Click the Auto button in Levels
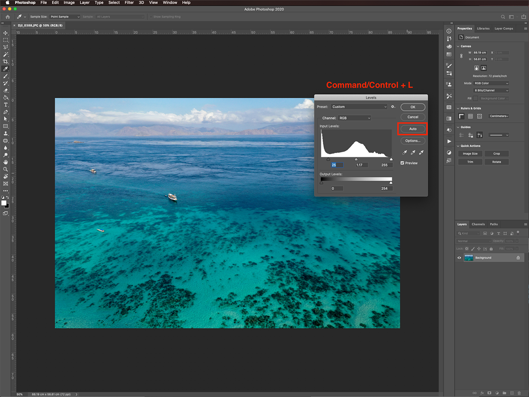 [413, 129]
